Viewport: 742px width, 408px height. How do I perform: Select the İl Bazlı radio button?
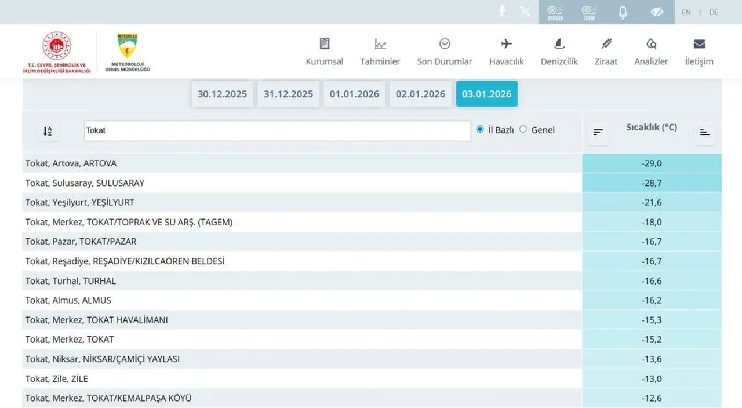point(480,129)
